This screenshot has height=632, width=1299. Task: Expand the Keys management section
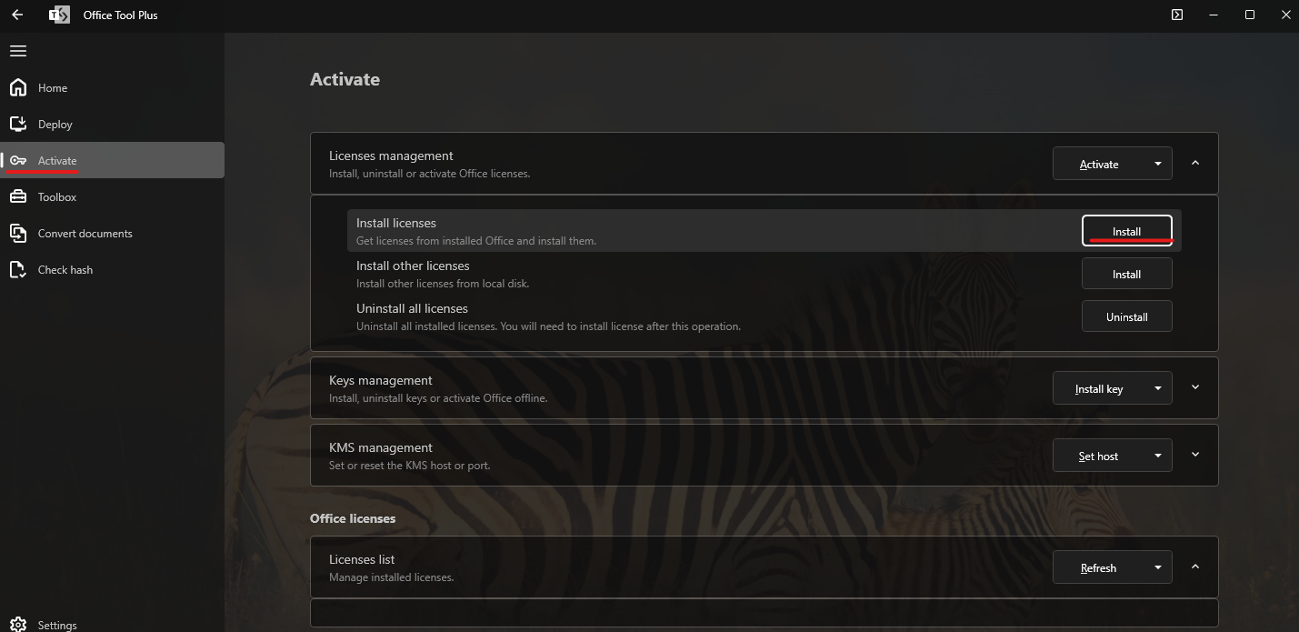(x=1195, y=388)
